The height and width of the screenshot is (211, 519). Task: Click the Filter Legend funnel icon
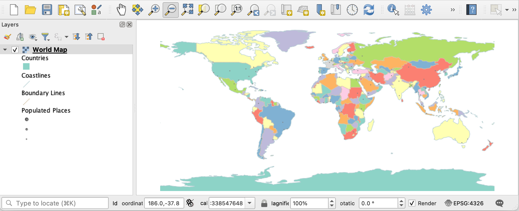click(45, 37)
